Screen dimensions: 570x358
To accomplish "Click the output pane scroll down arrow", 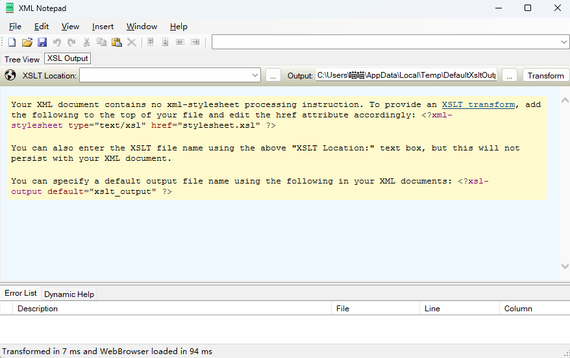I will 564,267.
